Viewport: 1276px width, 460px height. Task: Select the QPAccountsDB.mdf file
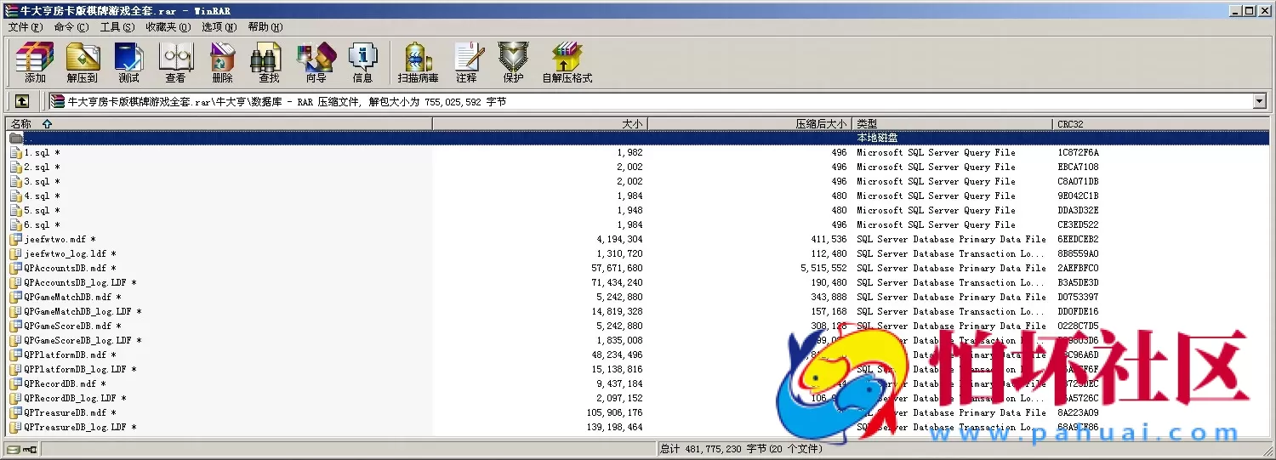tap(65, 269)
